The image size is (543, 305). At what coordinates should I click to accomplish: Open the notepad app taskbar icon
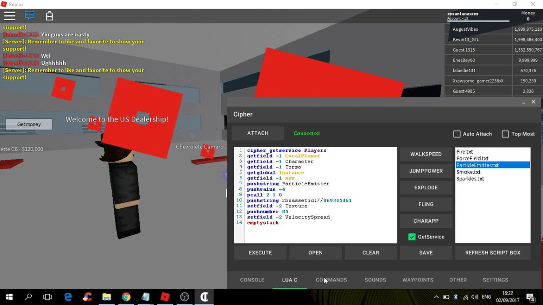pyautogui.click(x=145, y=297)
